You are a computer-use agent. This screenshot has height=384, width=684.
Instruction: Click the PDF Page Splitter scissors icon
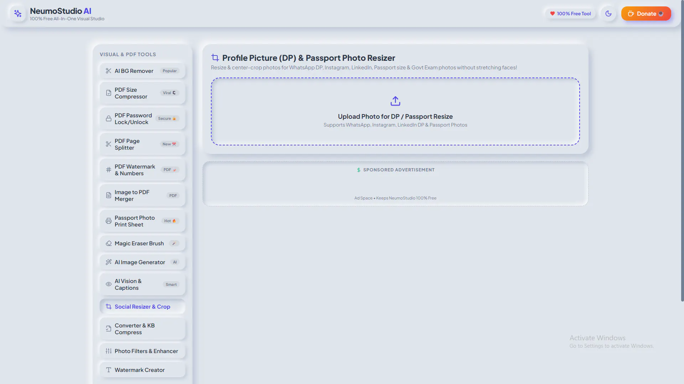click(109, 144)
